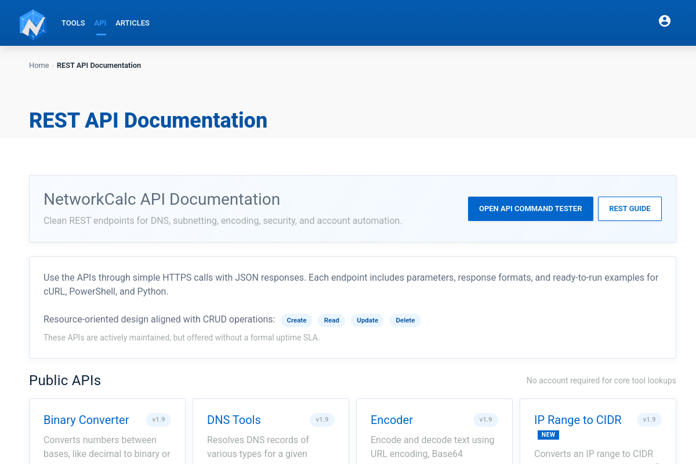Click the Create CRUD tag
Viewport: 696px width, 464px height.
pyautogui.click(x=296, y=320)
